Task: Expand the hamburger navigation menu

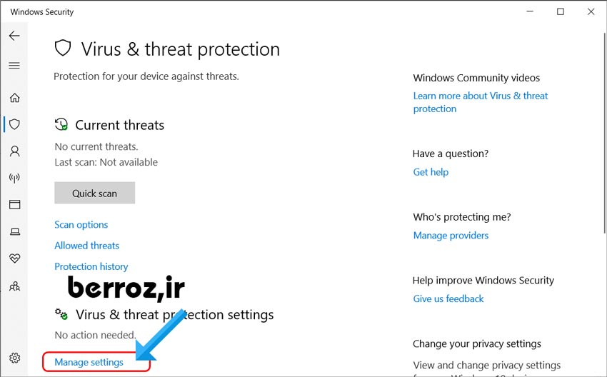Action: coord(14,66)
